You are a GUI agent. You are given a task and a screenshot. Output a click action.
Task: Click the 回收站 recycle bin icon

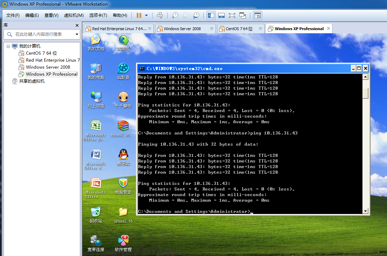pyautogui.click(x=96, y=215)
